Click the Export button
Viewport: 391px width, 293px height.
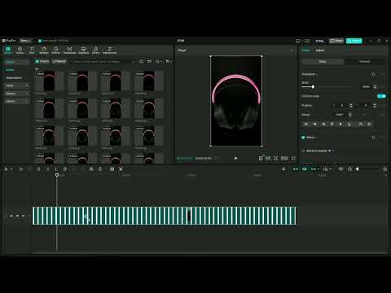pyautogui.click(x=354, y=41)
